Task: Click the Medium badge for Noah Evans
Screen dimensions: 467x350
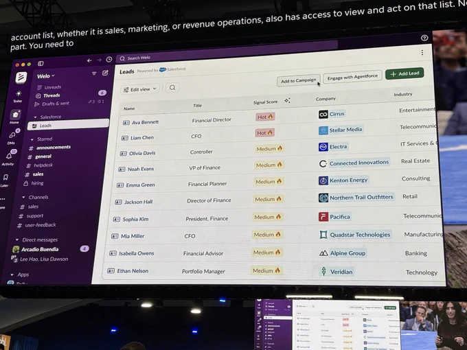Action: point(269,165)
